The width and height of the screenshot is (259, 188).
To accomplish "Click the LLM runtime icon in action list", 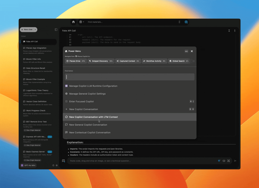I will click(x=66, y=86).
